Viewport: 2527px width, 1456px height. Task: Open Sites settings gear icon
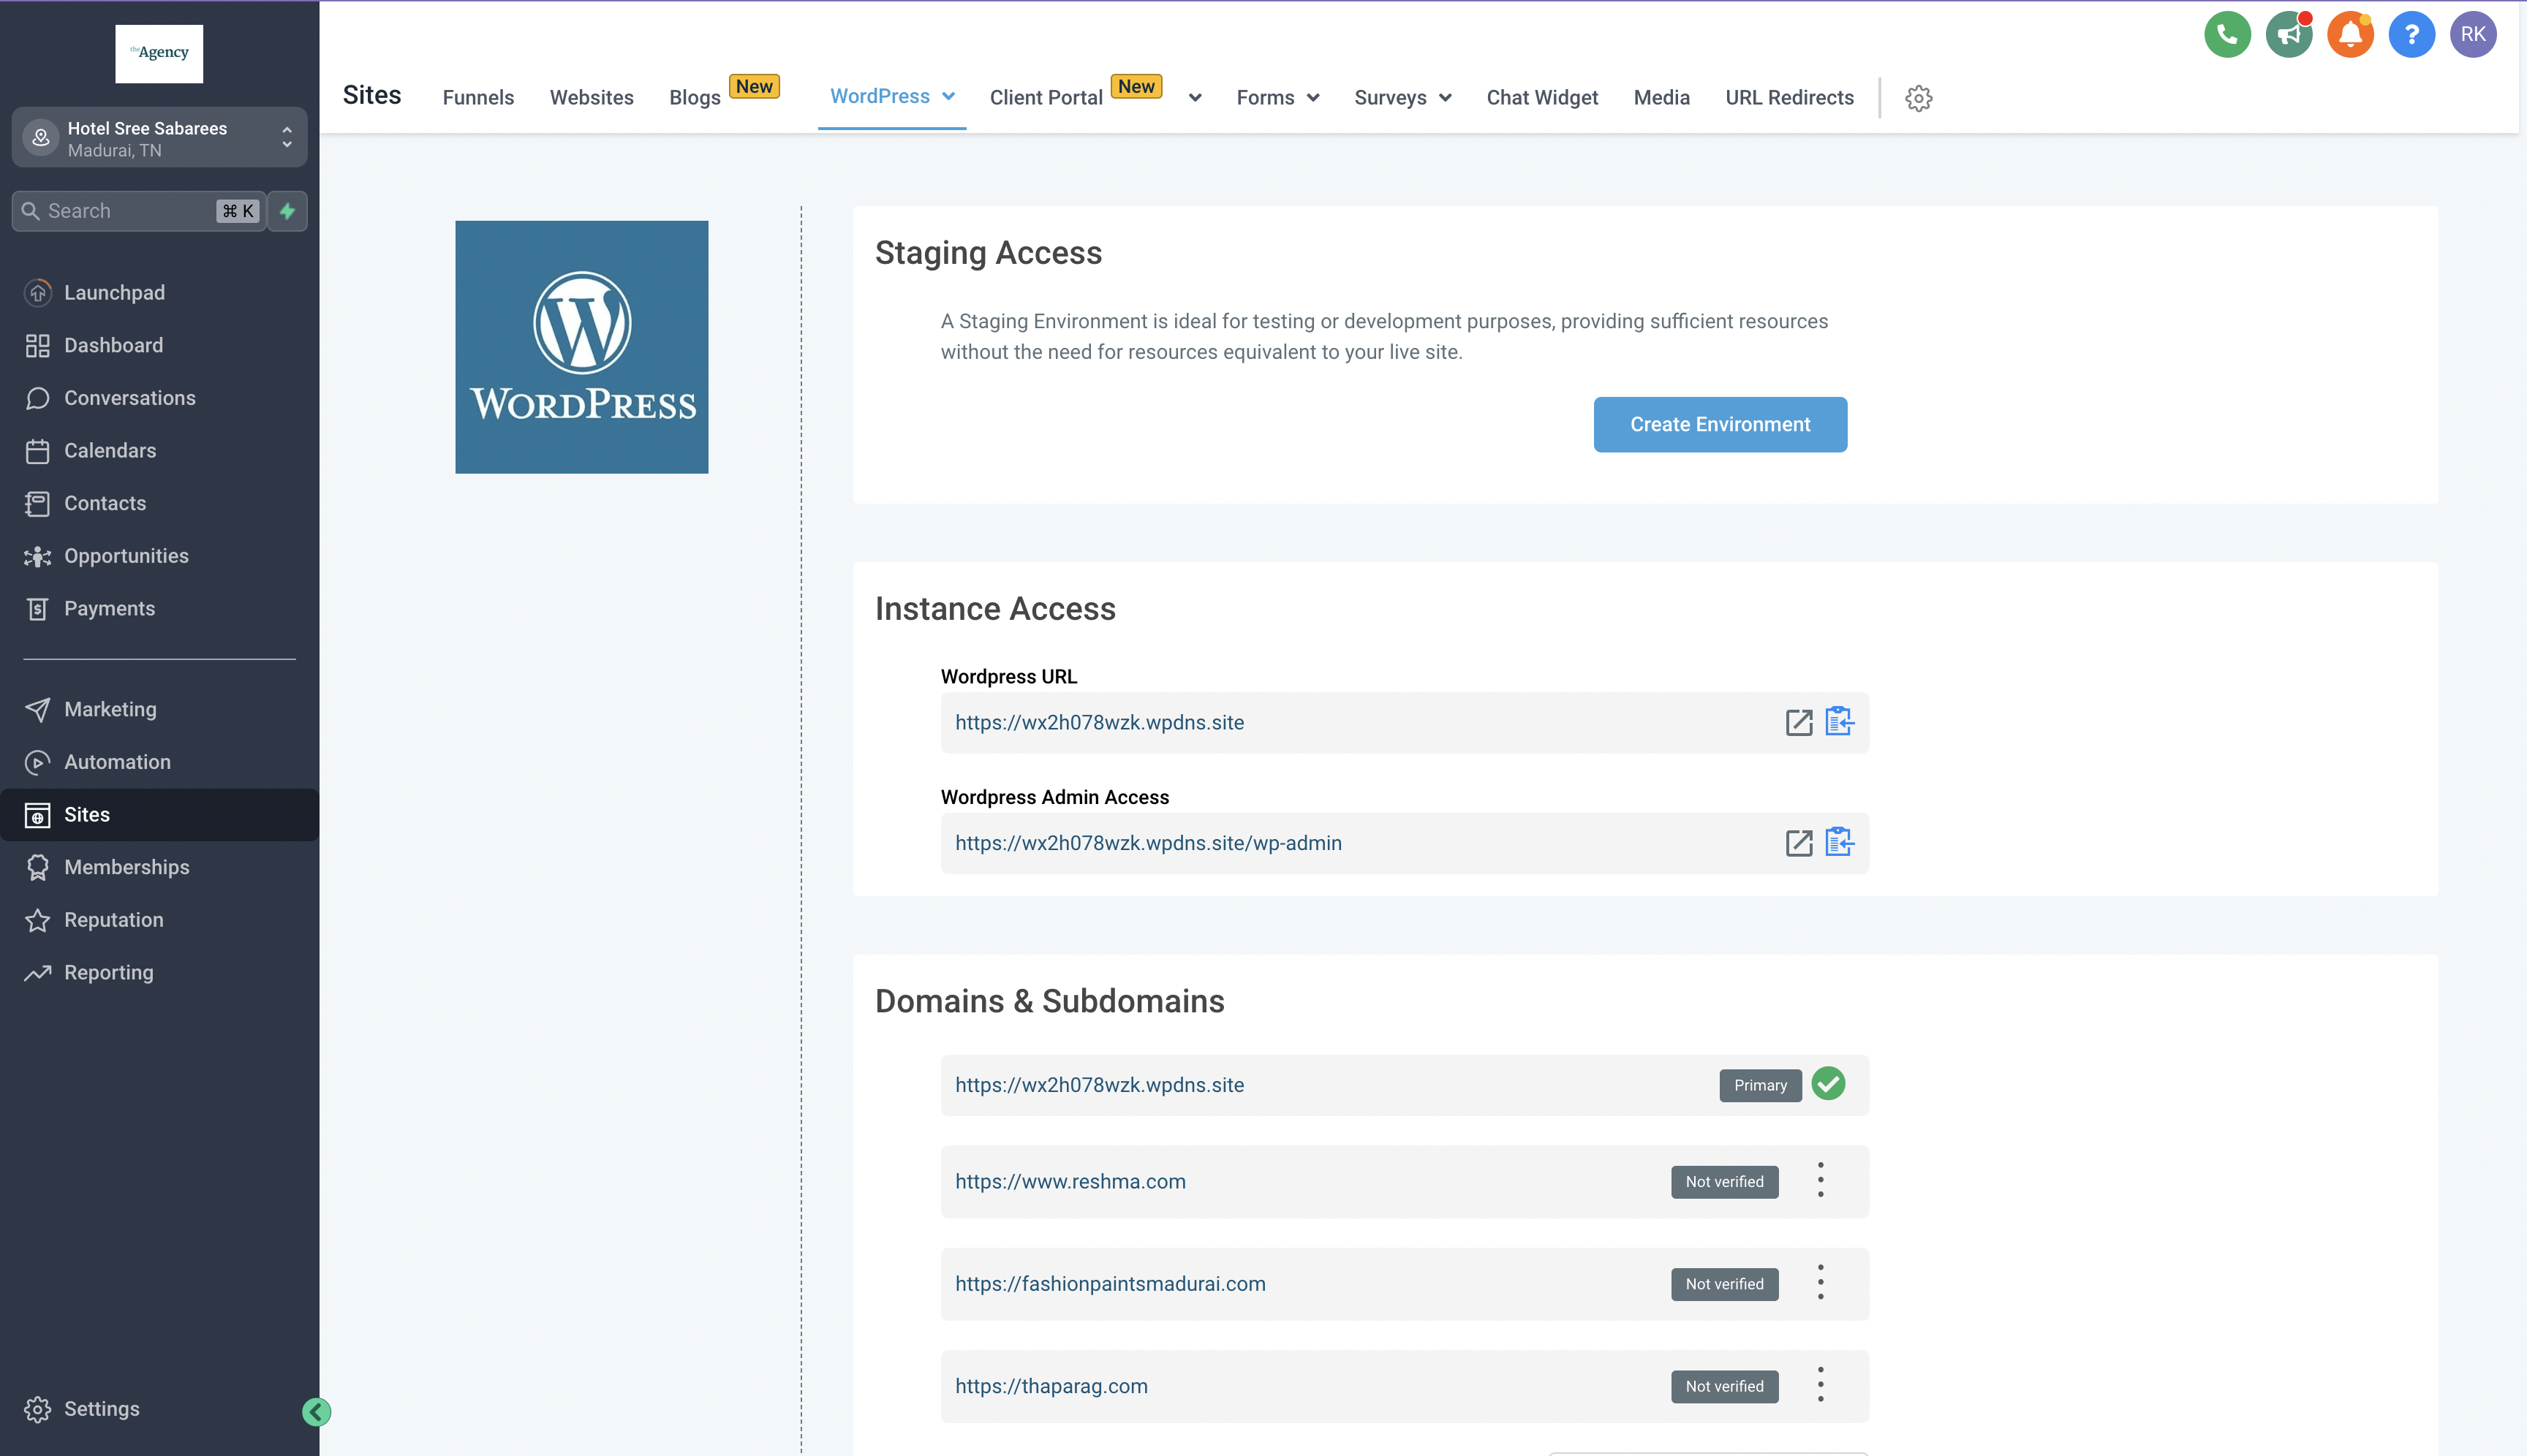tap(1918, 98)
